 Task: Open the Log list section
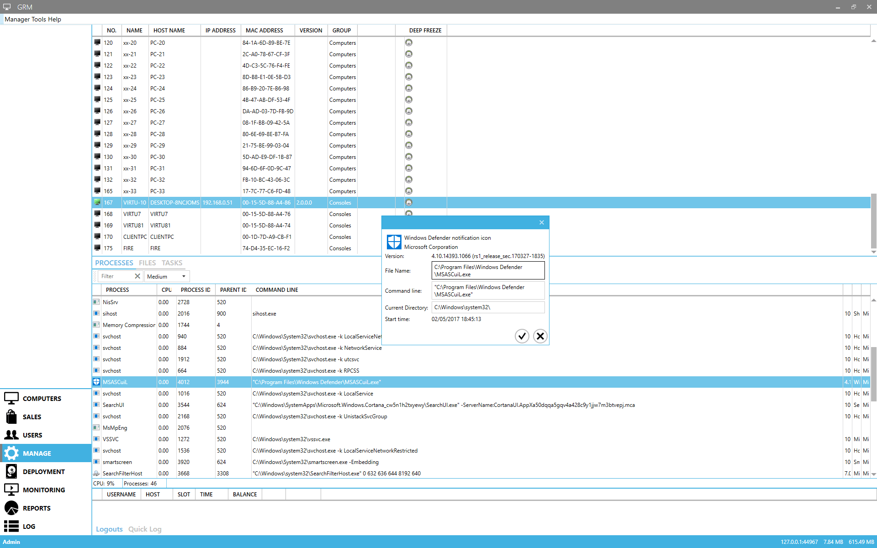28,527
